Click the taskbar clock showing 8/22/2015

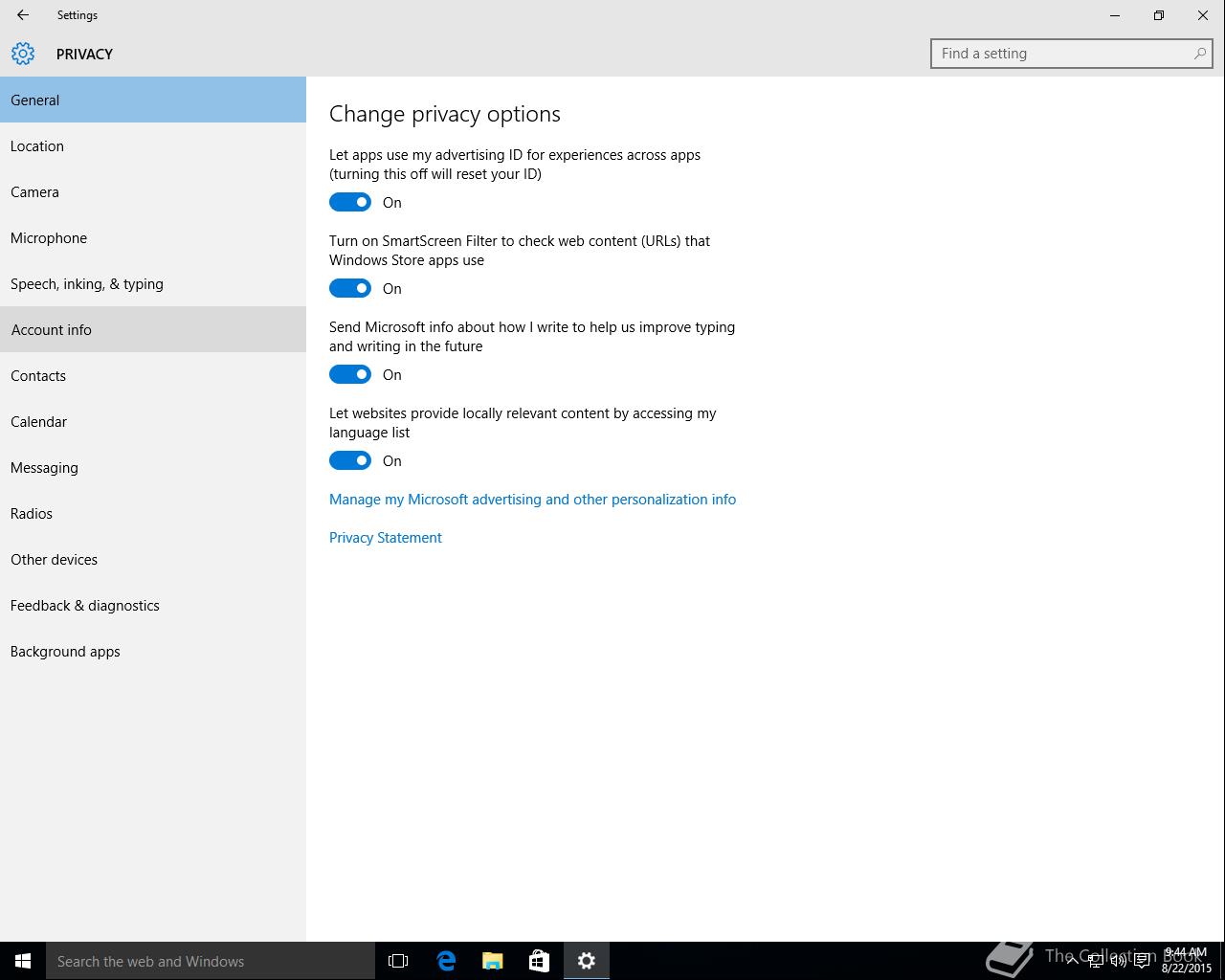pos(1186,961)
